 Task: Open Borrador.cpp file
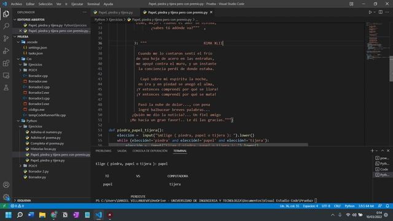[38, 76]
